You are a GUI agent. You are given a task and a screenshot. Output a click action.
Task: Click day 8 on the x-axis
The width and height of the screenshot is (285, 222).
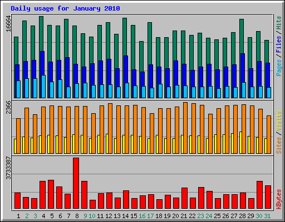click(x=77, y=216)
